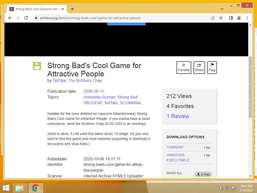
Task: Bookmark this page with the star icon
Action: tap(221, 18)
